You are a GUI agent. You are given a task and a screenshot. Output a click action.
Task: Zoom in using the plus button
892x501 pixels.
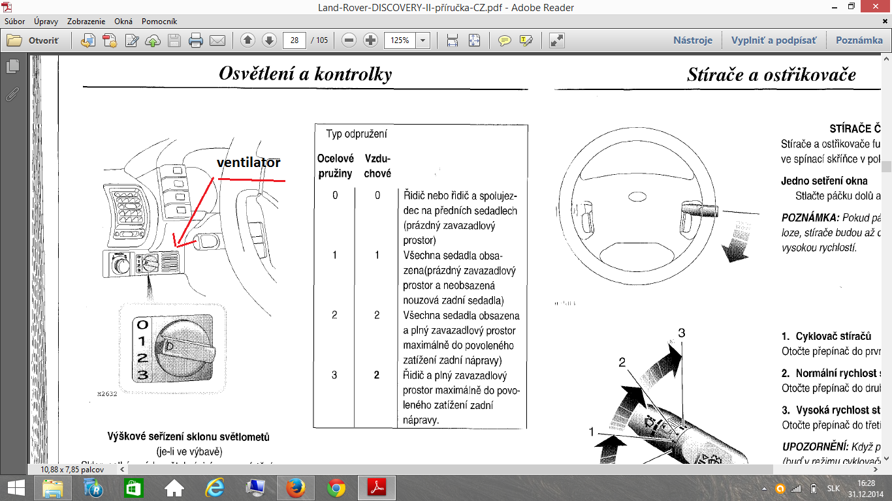point(370,40)
